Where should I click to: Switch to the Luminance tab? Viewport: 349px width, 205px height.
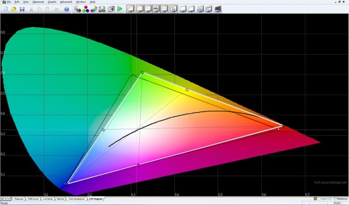(x=48, y=199)
